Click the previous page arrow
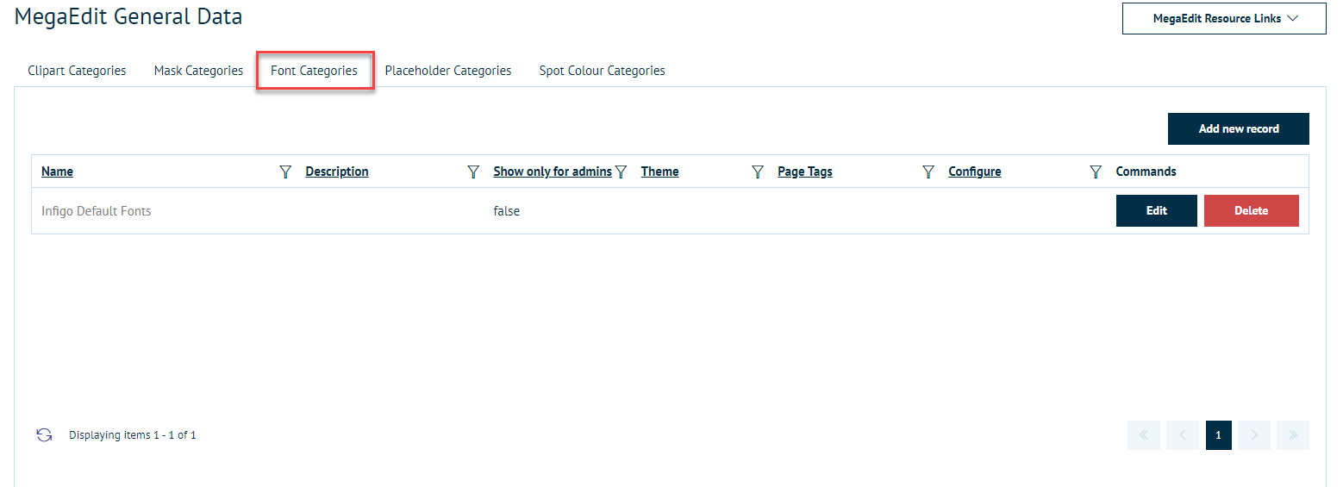 click(1183, 435)
